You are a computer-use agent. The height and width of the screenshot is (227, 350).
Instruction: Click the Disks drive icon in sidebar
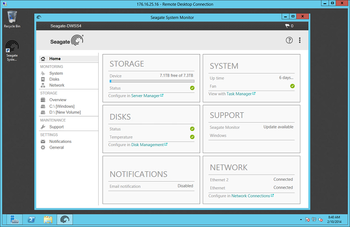pos(43,79)
